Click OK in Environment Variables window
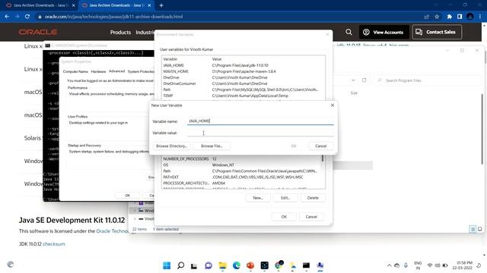This screenshot has height=273, width=487. point(284,217)
